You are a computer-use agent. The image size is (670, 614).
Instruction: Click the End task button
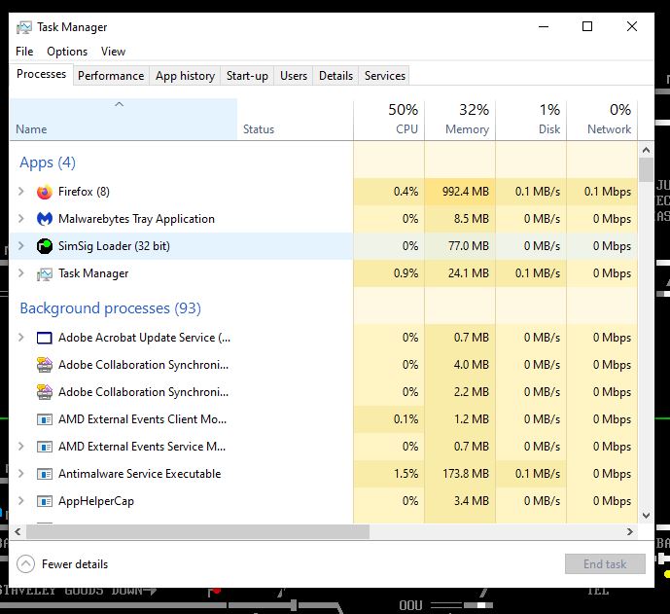605,564
